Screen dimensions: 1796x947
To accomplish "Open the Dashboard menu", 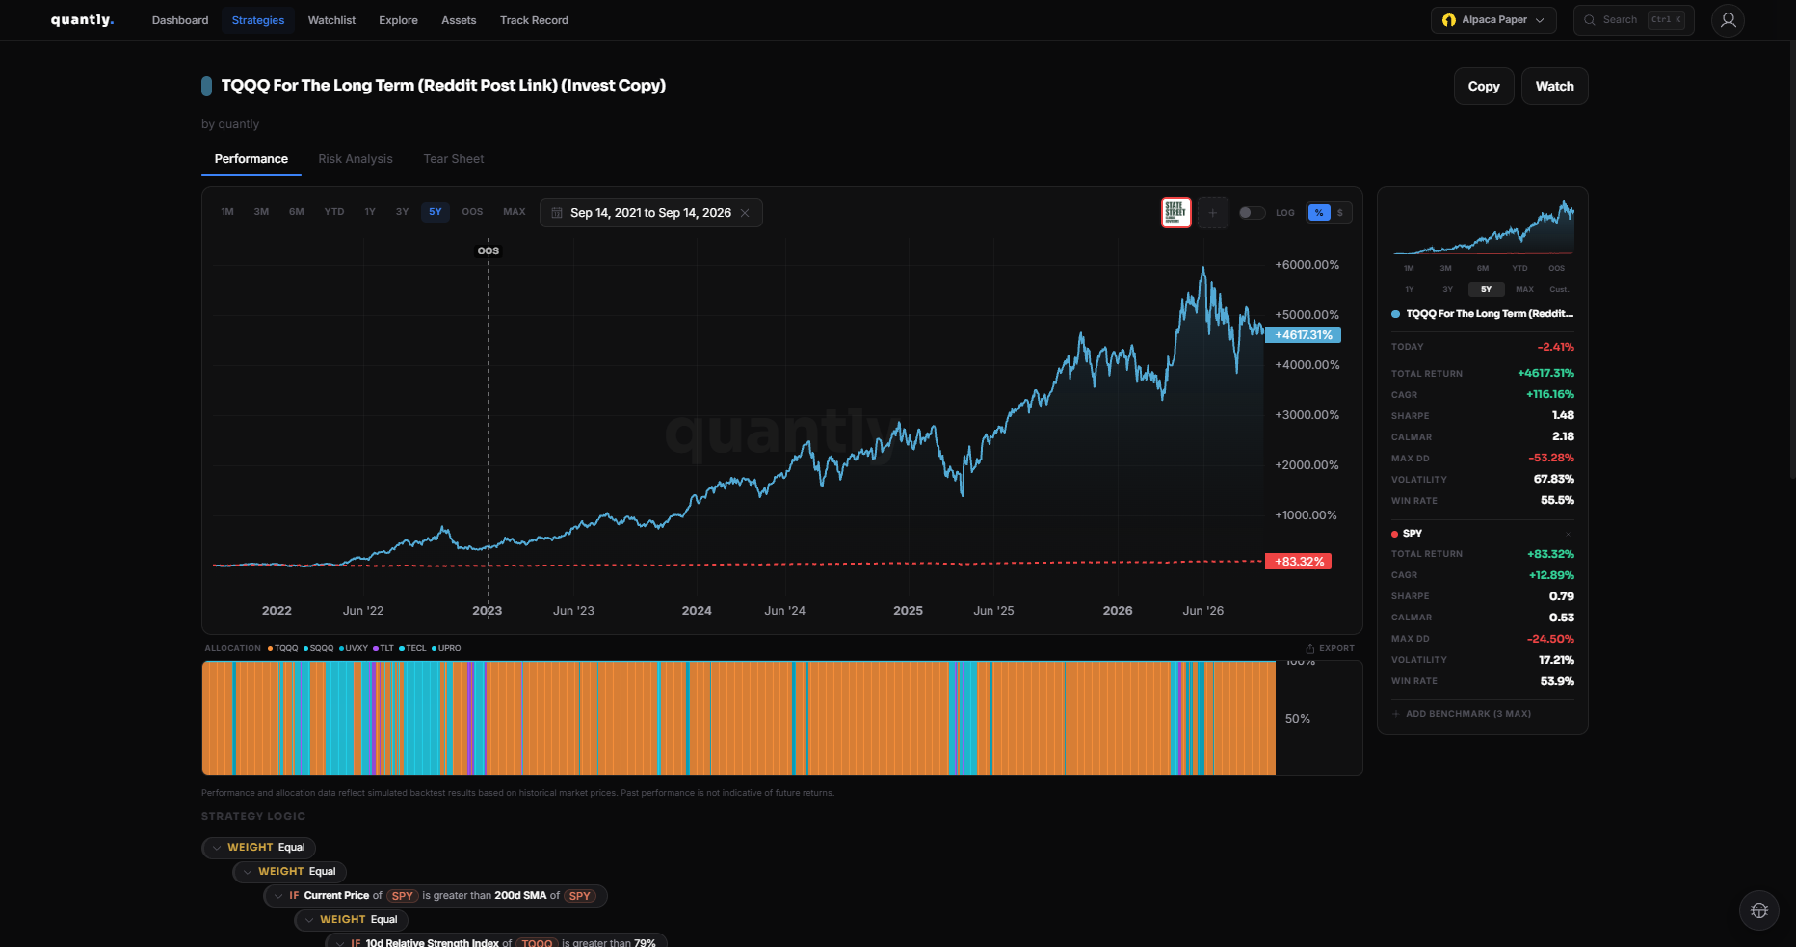I will point(180,20).
